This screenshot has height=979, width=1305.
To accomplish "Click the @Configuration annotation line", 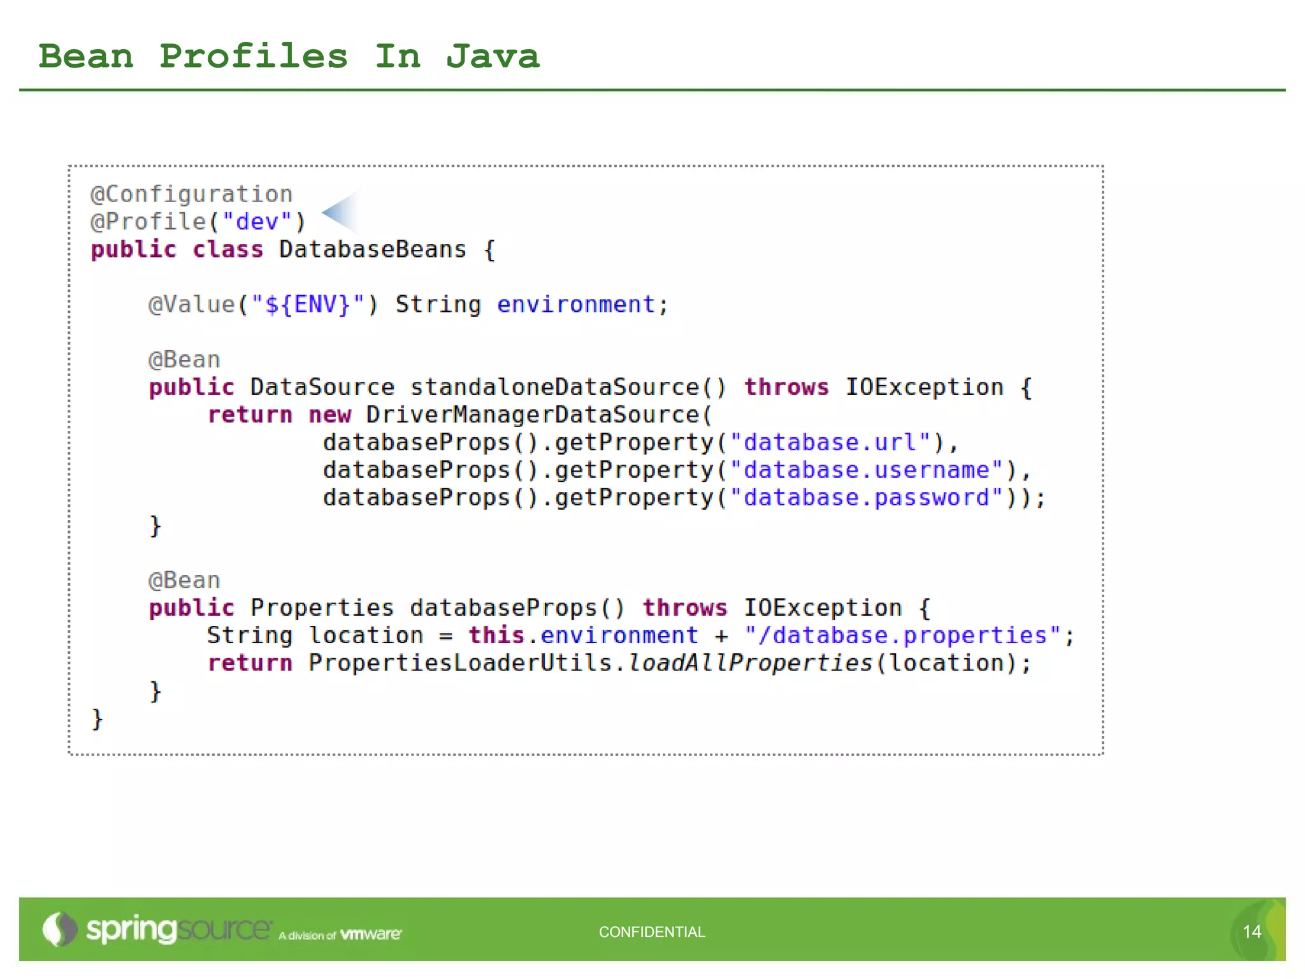I will coord(191,194).
